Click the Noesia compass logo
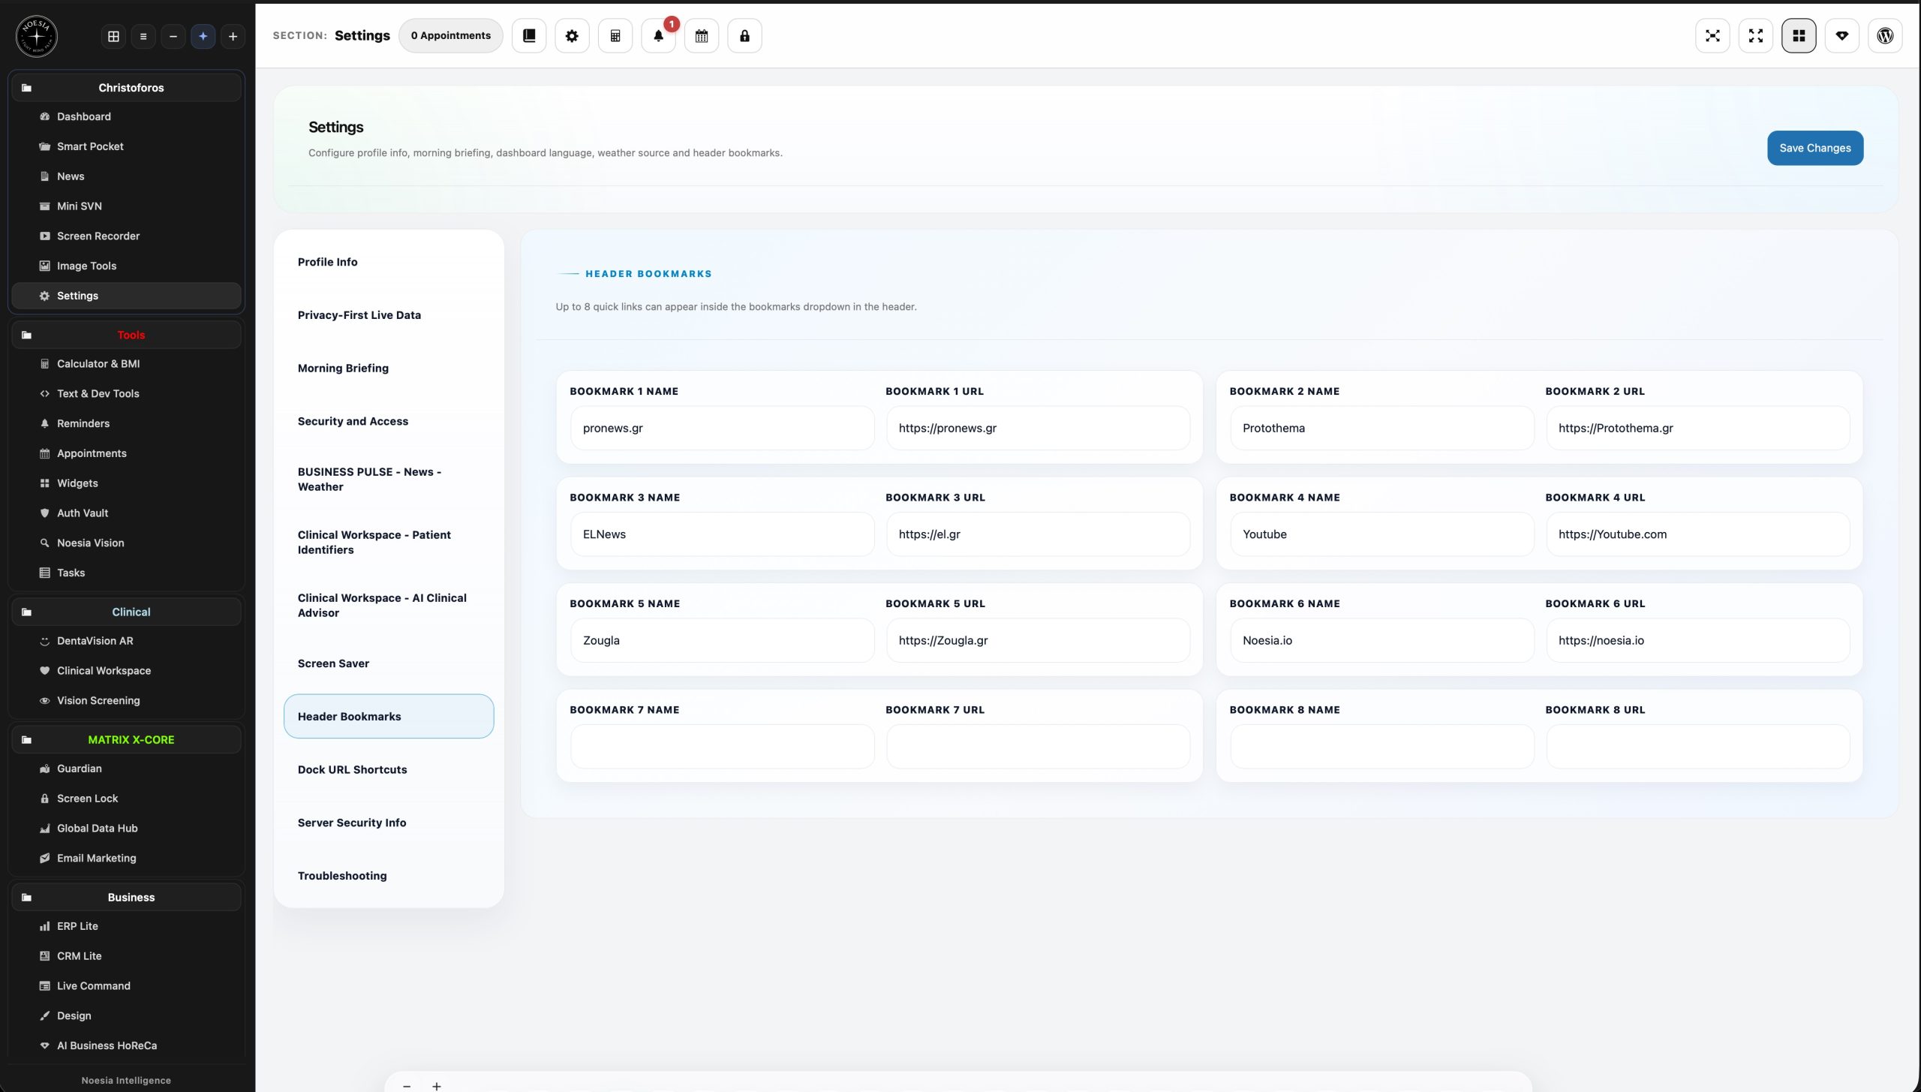1921x1092 pixels. (36, 35)
